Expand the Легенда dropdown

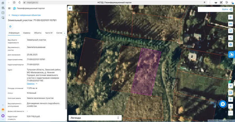[95, 118]
